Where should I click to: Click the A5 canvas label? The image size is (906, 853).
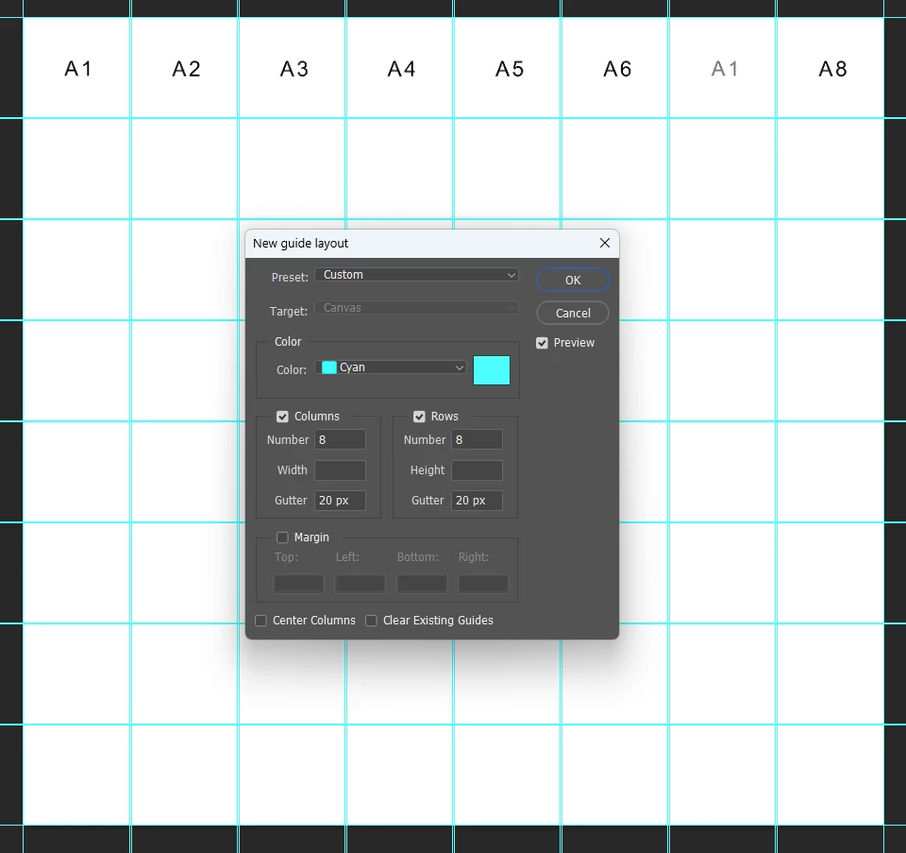(x=510, y=69)
